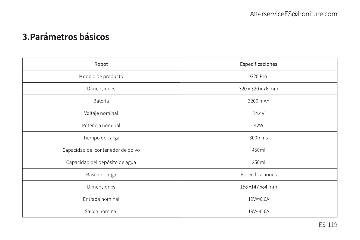Click the '42W' power value

click(259, 126)
